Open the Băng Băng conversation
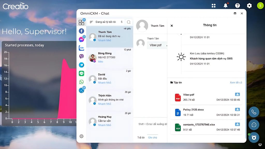 click(x=110, y=58)
